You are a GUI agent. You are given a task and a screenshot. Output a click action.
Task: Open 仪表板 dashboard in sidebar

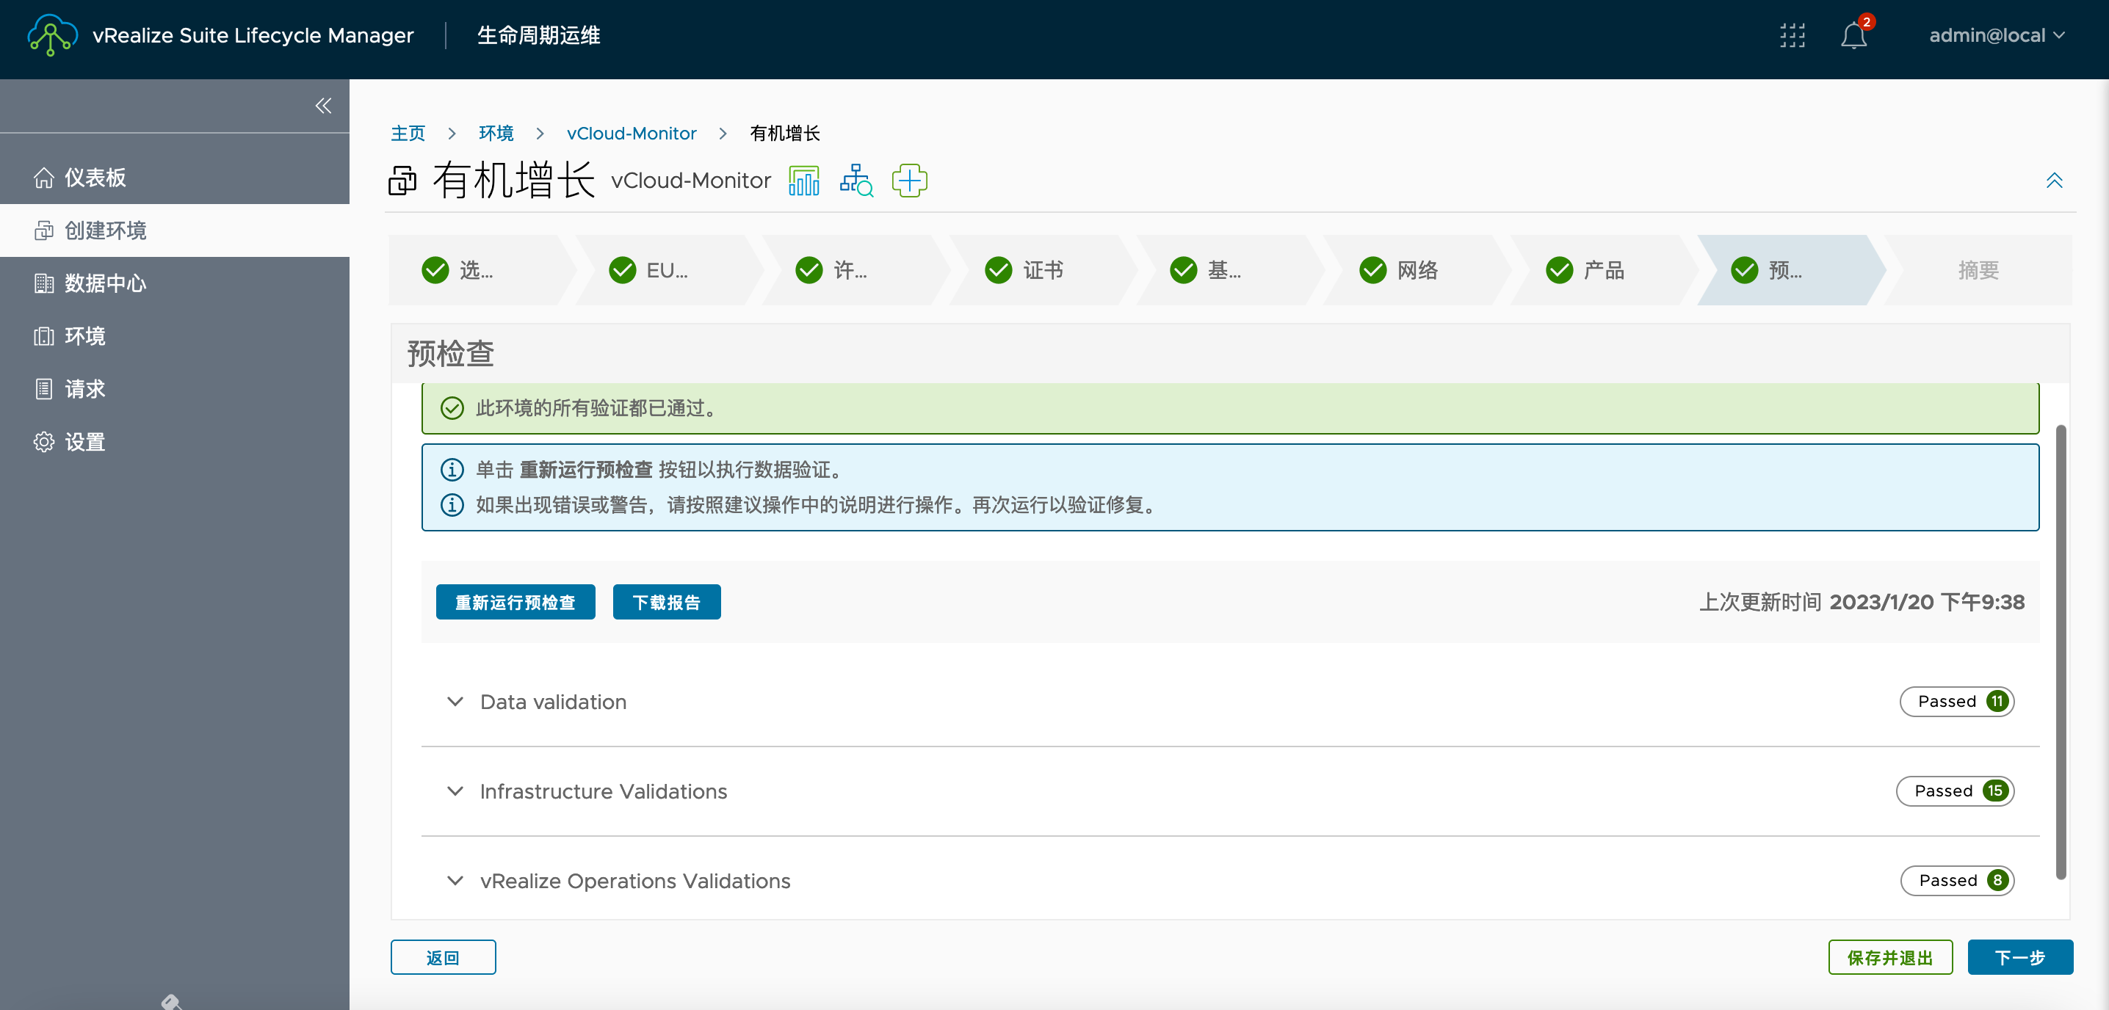174,178
